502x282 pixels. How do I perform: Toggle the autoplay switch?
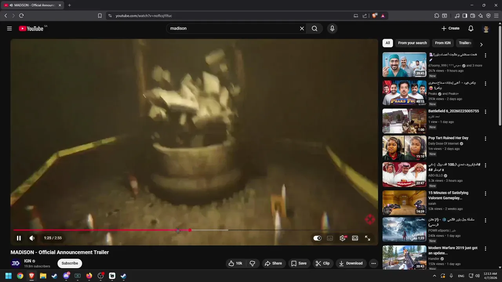pos(317,238)
